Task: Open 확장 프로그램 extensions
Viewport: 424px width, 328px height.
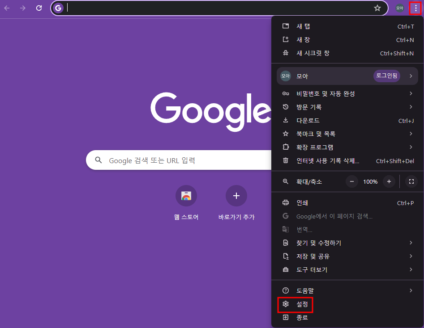Action: point(347,147)
